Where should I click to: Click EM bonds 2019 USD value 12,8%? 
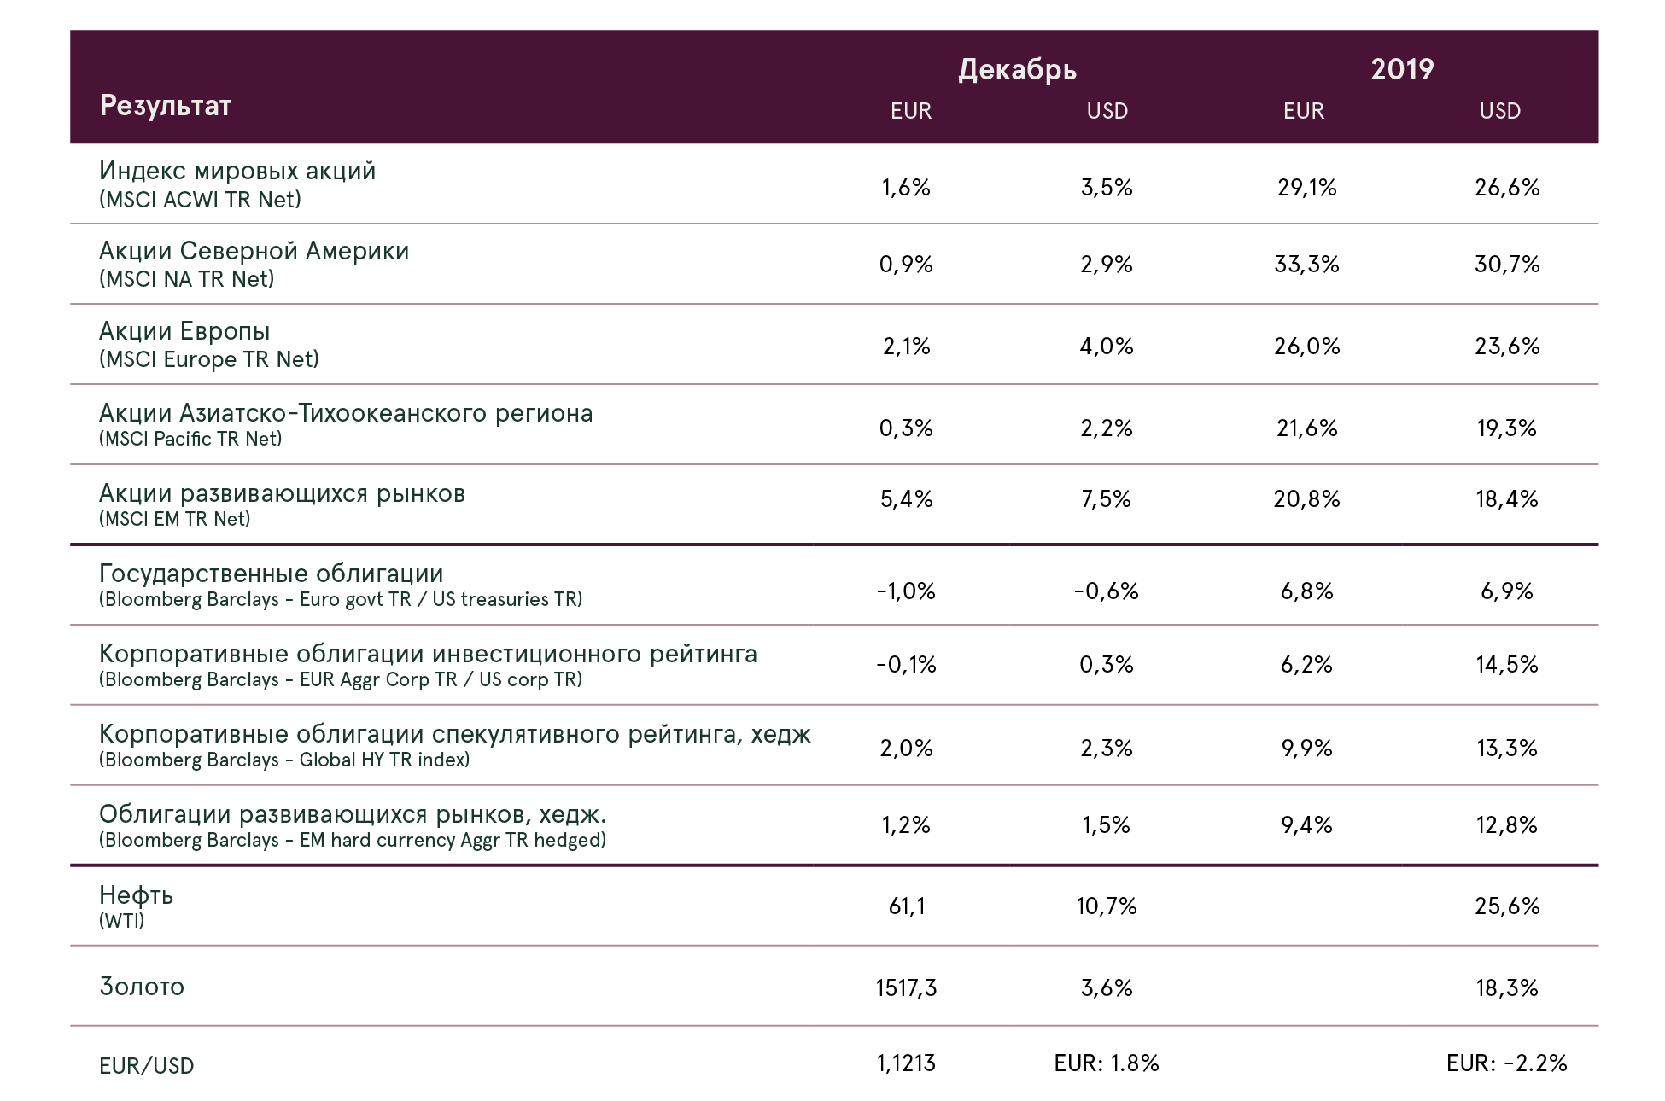click(1507, 825)
